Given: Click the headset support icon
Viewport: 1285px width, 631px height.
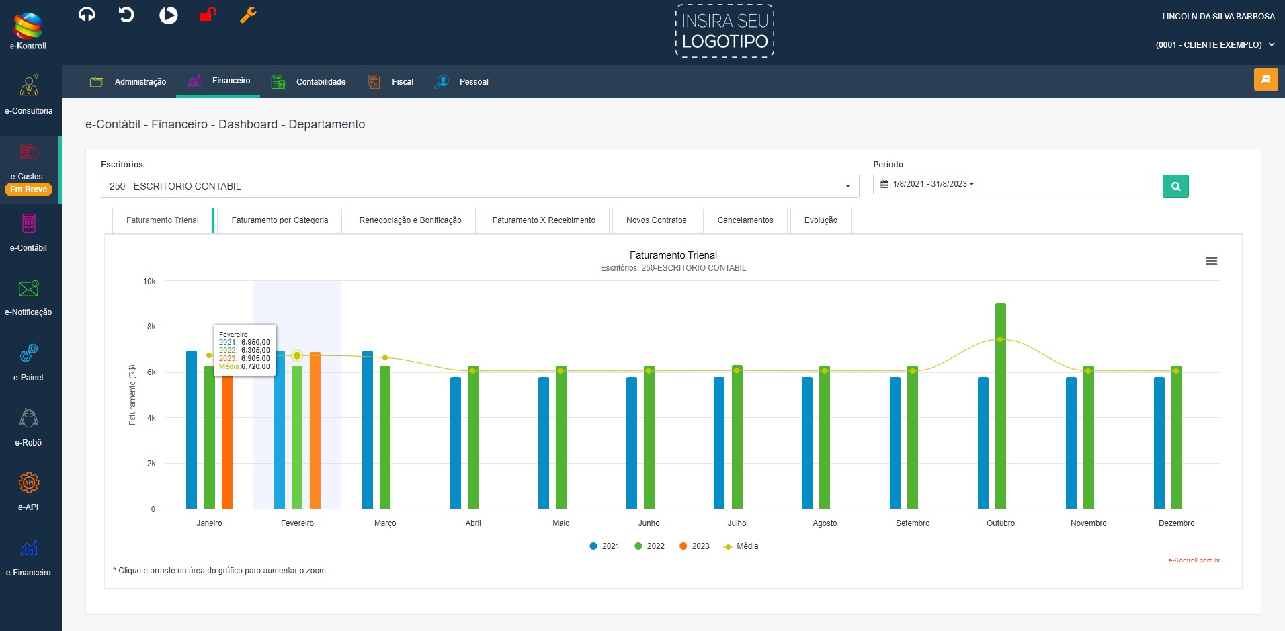Looking at the screenshot, I should tap(87, 15).
